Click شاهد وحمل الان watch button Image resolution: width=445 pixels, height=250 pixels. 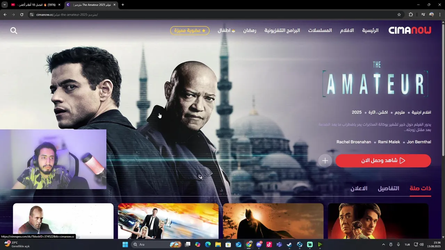coord(383,161)
